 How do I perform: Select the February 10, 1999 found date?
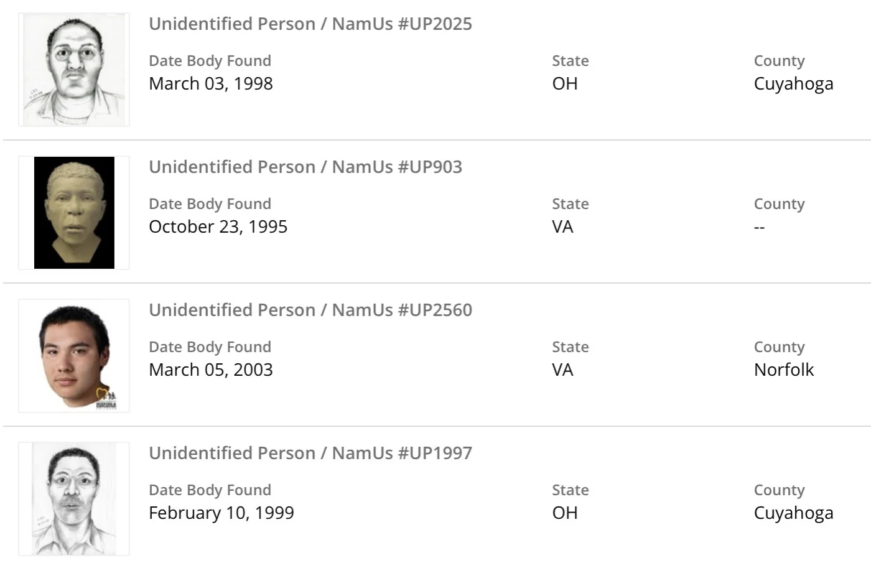pos(221,513)
